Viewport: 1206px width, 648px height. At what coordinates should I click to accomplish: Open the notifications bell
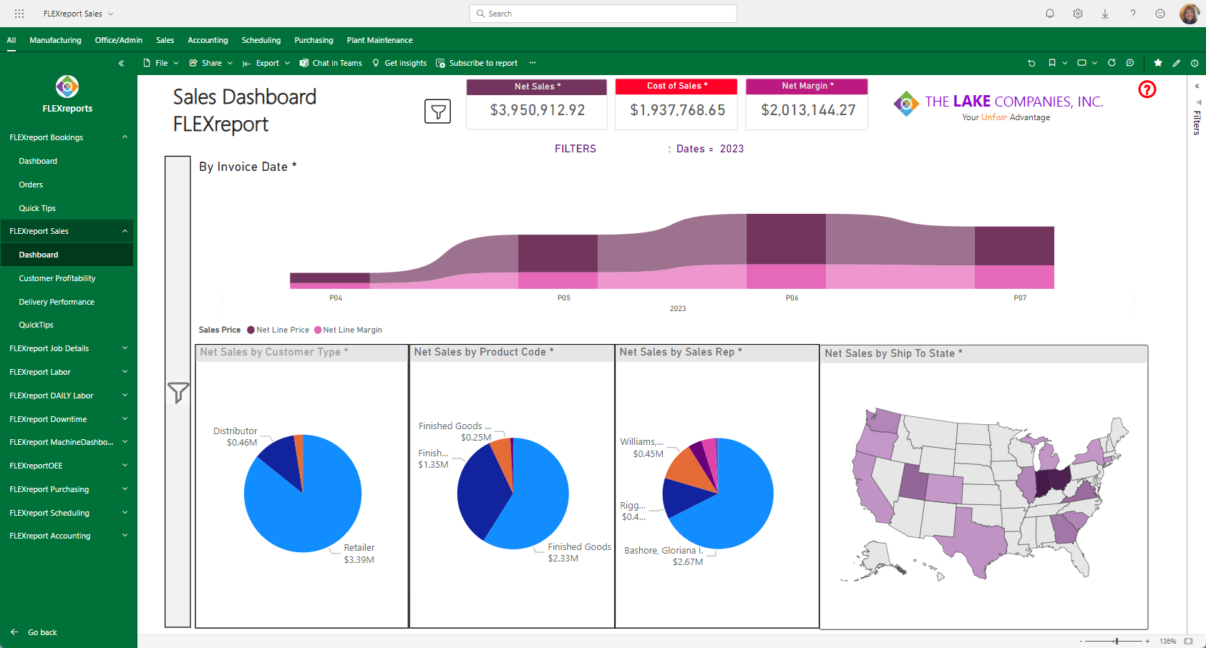(1050, 14)
